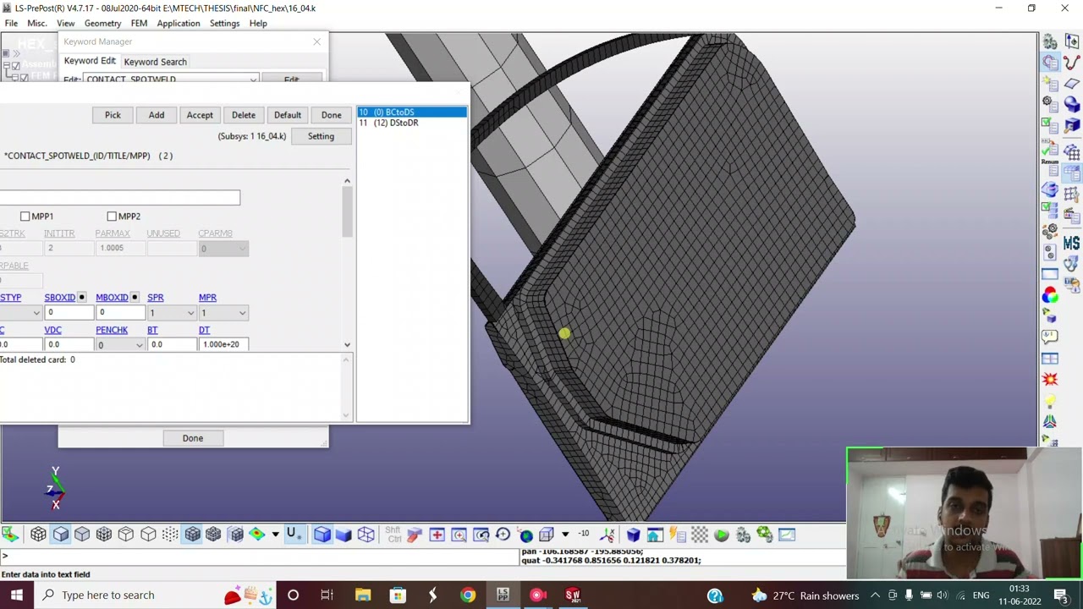Image resolution: width=1083 pixels, height=609 pixels.
Task: Click the fringe contour plot icon
Action: click(x=256, y=535)
